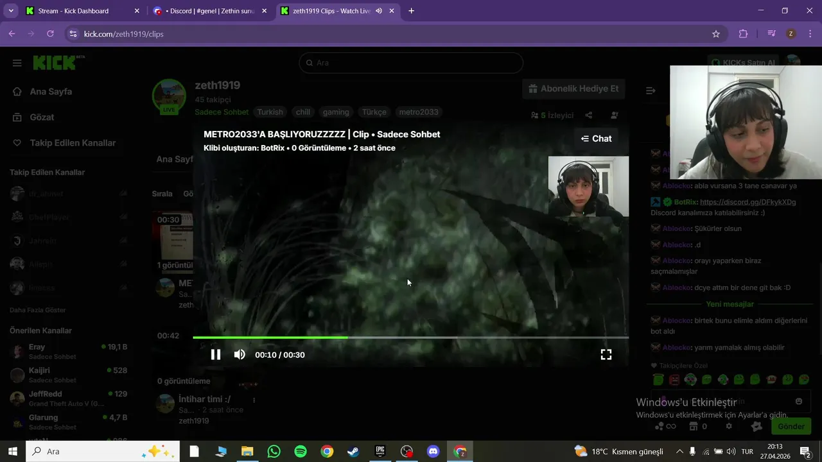Viewport: 822px width, 462px height.
Task: Share the channel via the share icon
Action: [589, 116]
